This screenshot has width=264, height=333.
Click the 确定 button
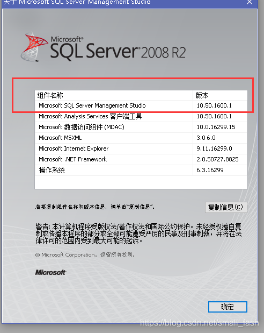tap(228, 307)
